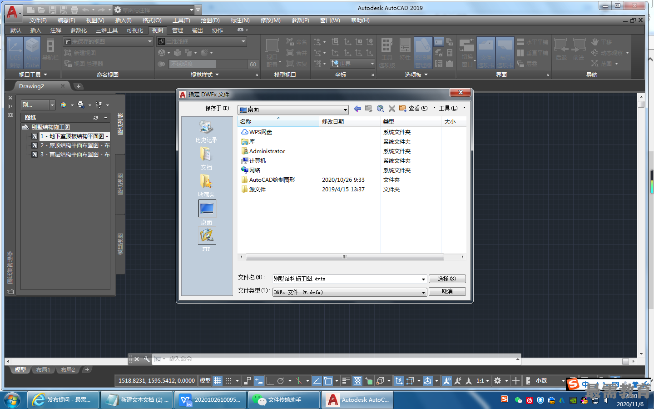The image size is (654, 409).
Task: Toggle auto-hide on sheet set panel
Action: coord(10,106)
